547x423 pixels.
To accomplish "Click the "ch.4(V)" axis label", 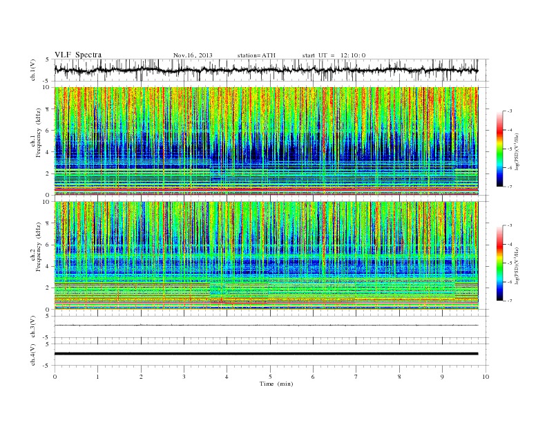I will (33, 355).
